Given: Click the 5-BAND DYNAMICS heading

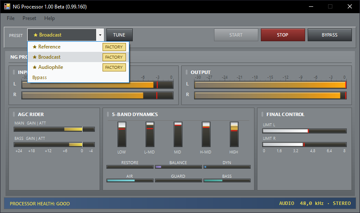Looking at the screenshot, I should (x=135, y=114).
